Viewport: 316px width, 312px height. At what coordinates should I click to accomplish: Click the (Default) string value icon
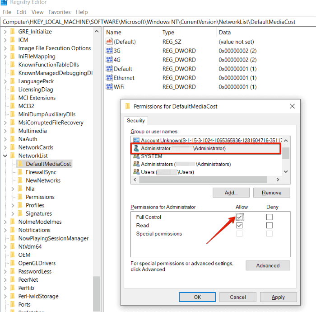click(109, 42)
